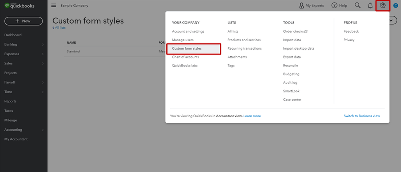Click the QuickBooks logo
Image resolution: width=401 pixels, height=172 pixels.
pos(19,6)
